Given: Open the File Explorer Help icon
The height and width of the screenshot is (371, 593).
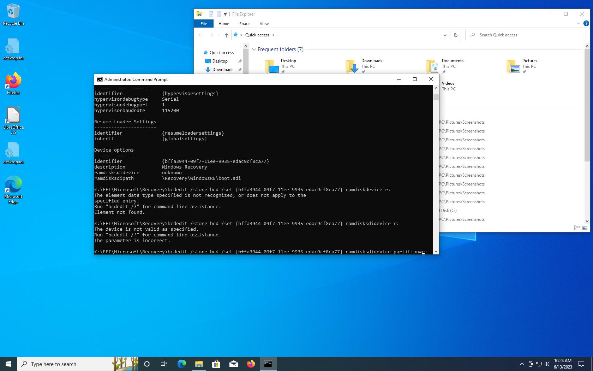Looking at the screenshot, I should [586, 24].
